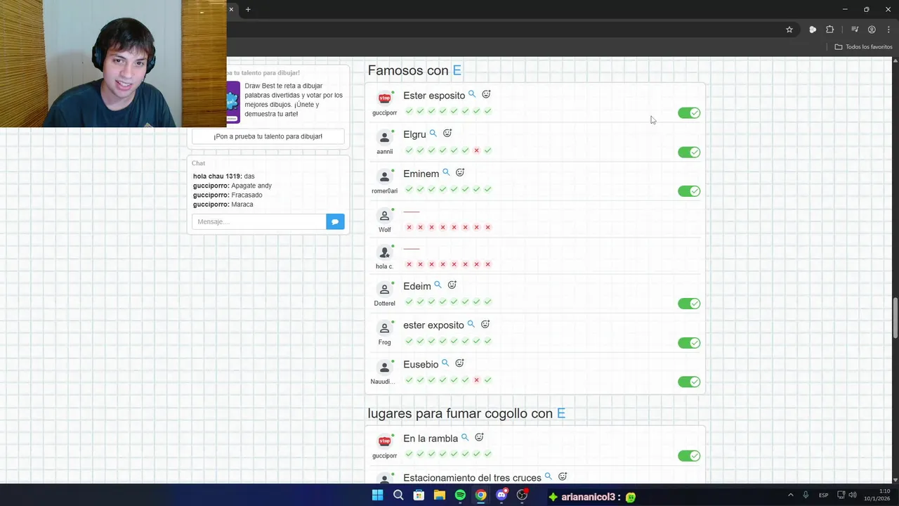Add emoji reaction to Eusebio answer

click(459, 363)
